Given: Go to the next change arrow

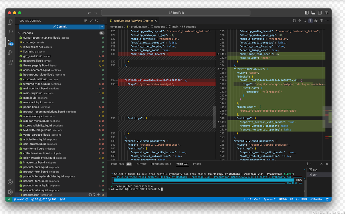Looking at the screenshot, I should tap(305, 21).
